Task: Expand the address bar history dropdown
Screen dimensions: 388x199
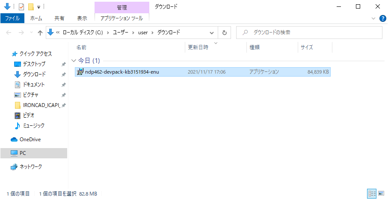Action: [x=212, y=33]
